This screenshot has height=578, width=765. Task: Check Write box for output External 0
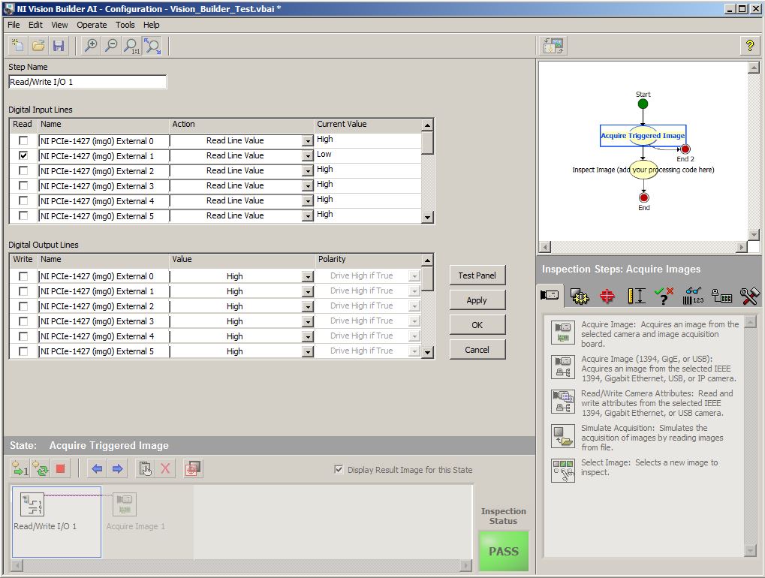tap(23, 276)
